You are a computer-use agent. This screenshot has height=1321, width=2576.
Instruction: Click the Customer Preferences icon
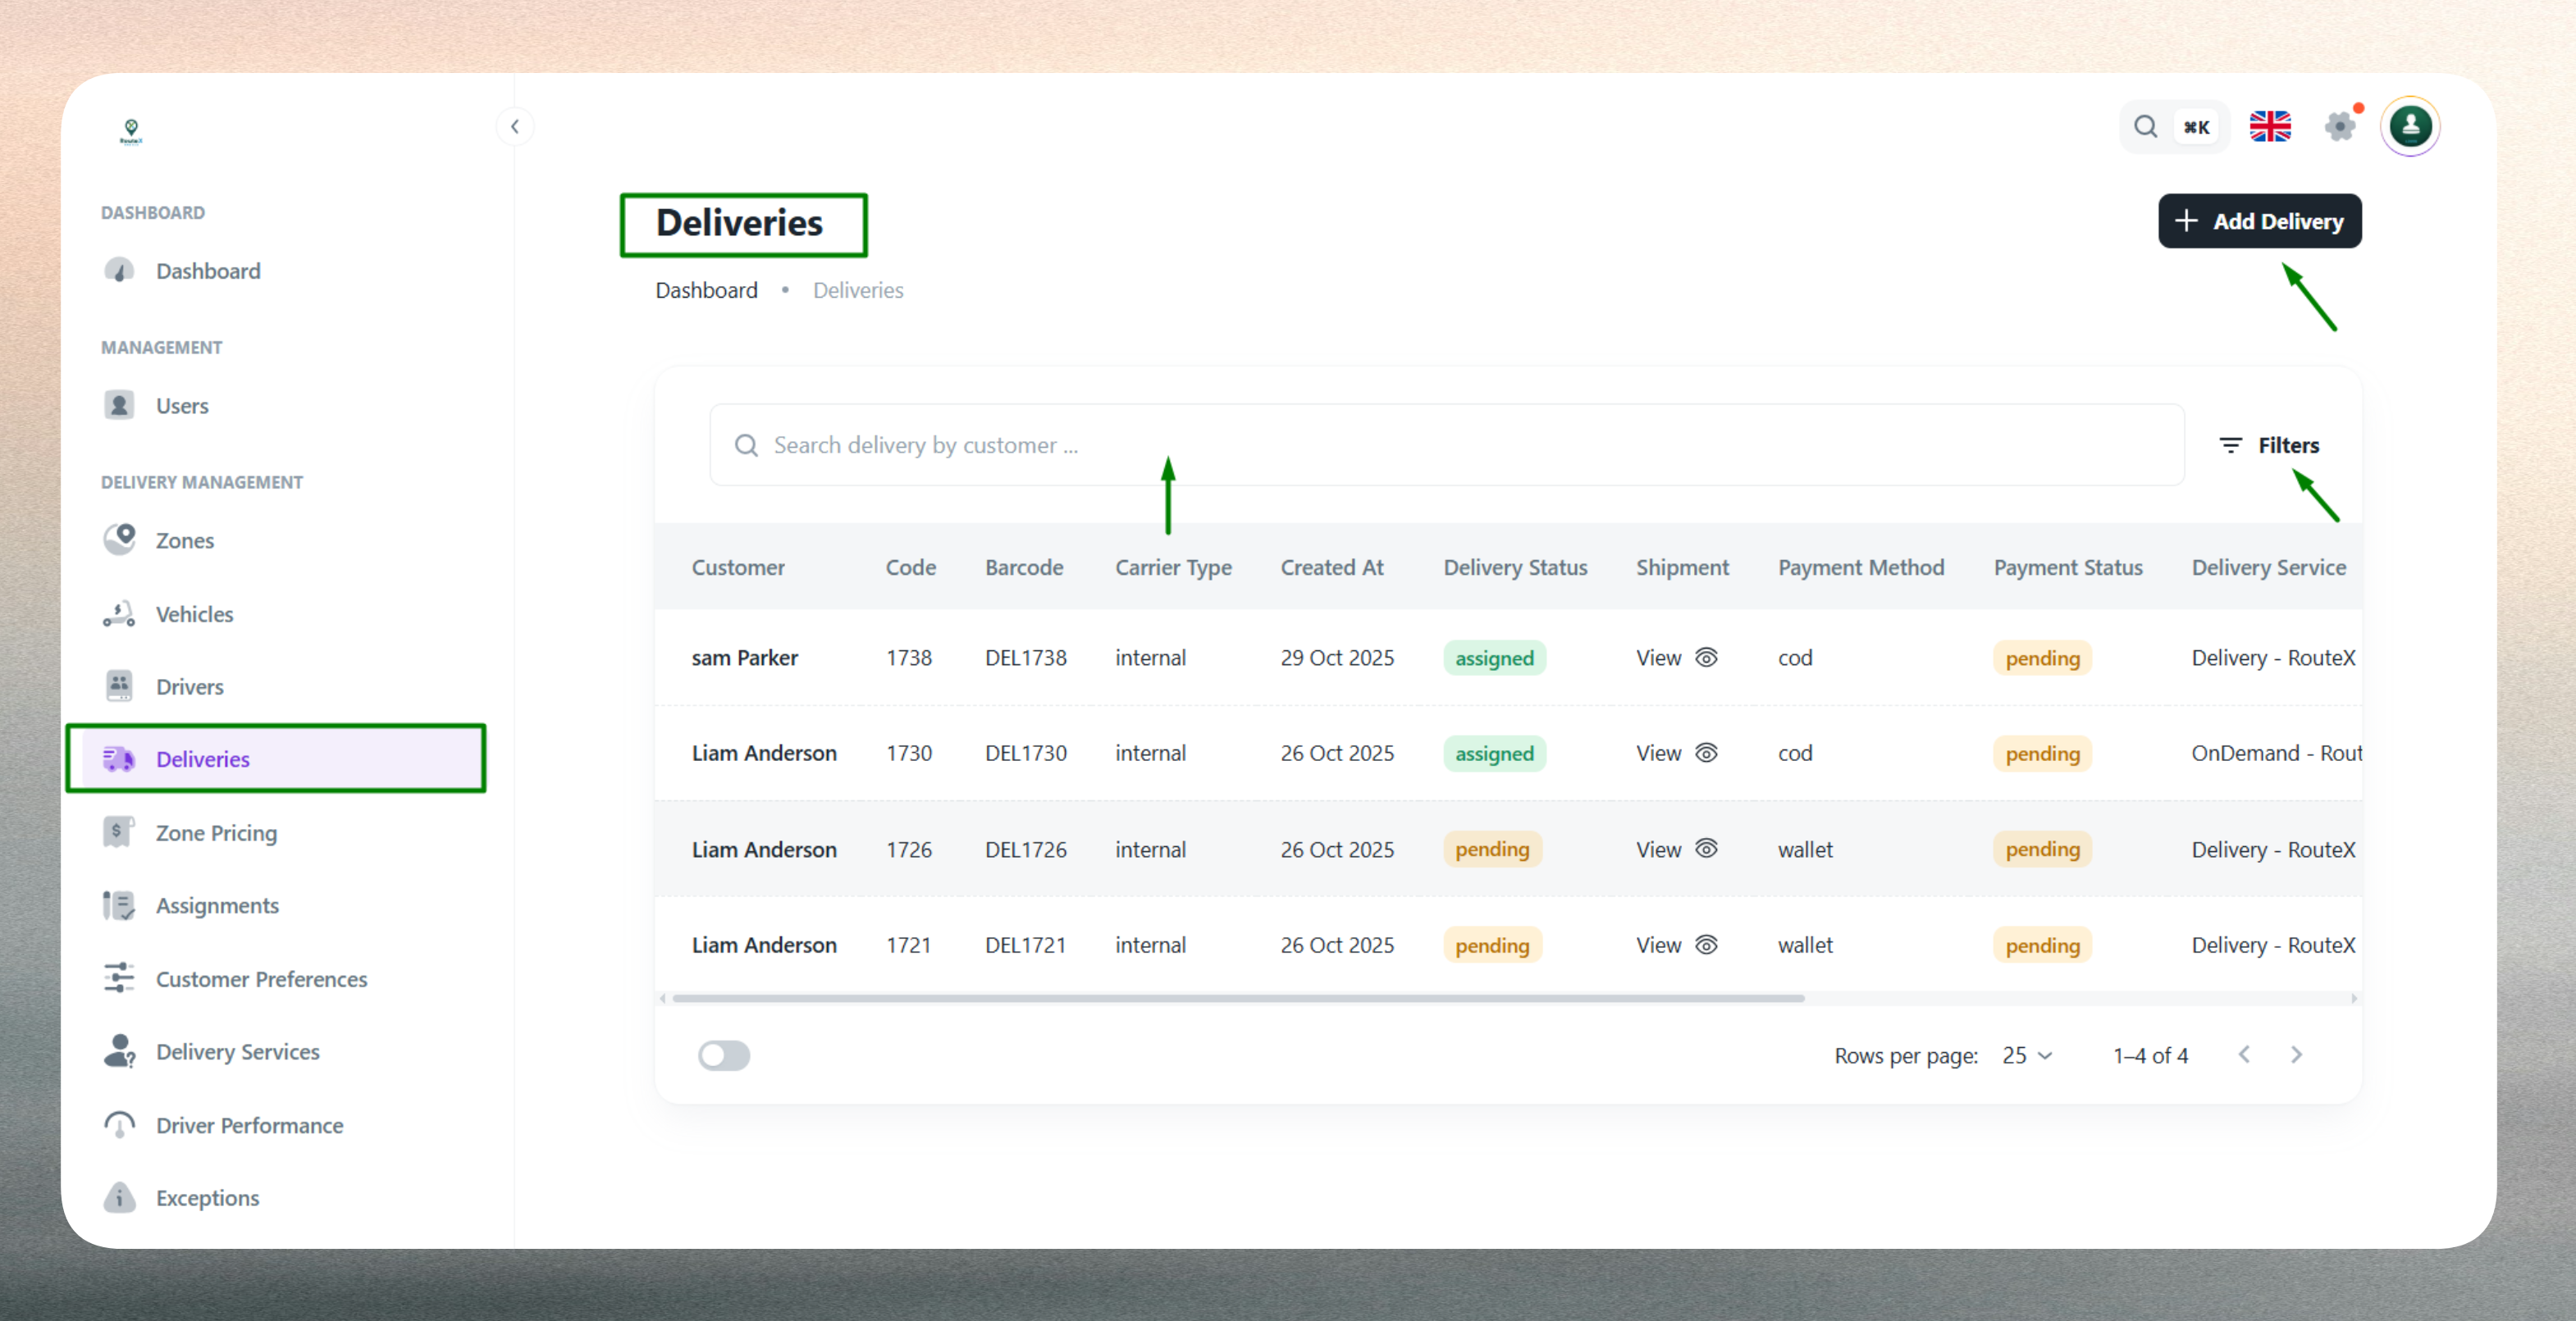[x=119, y=978]
